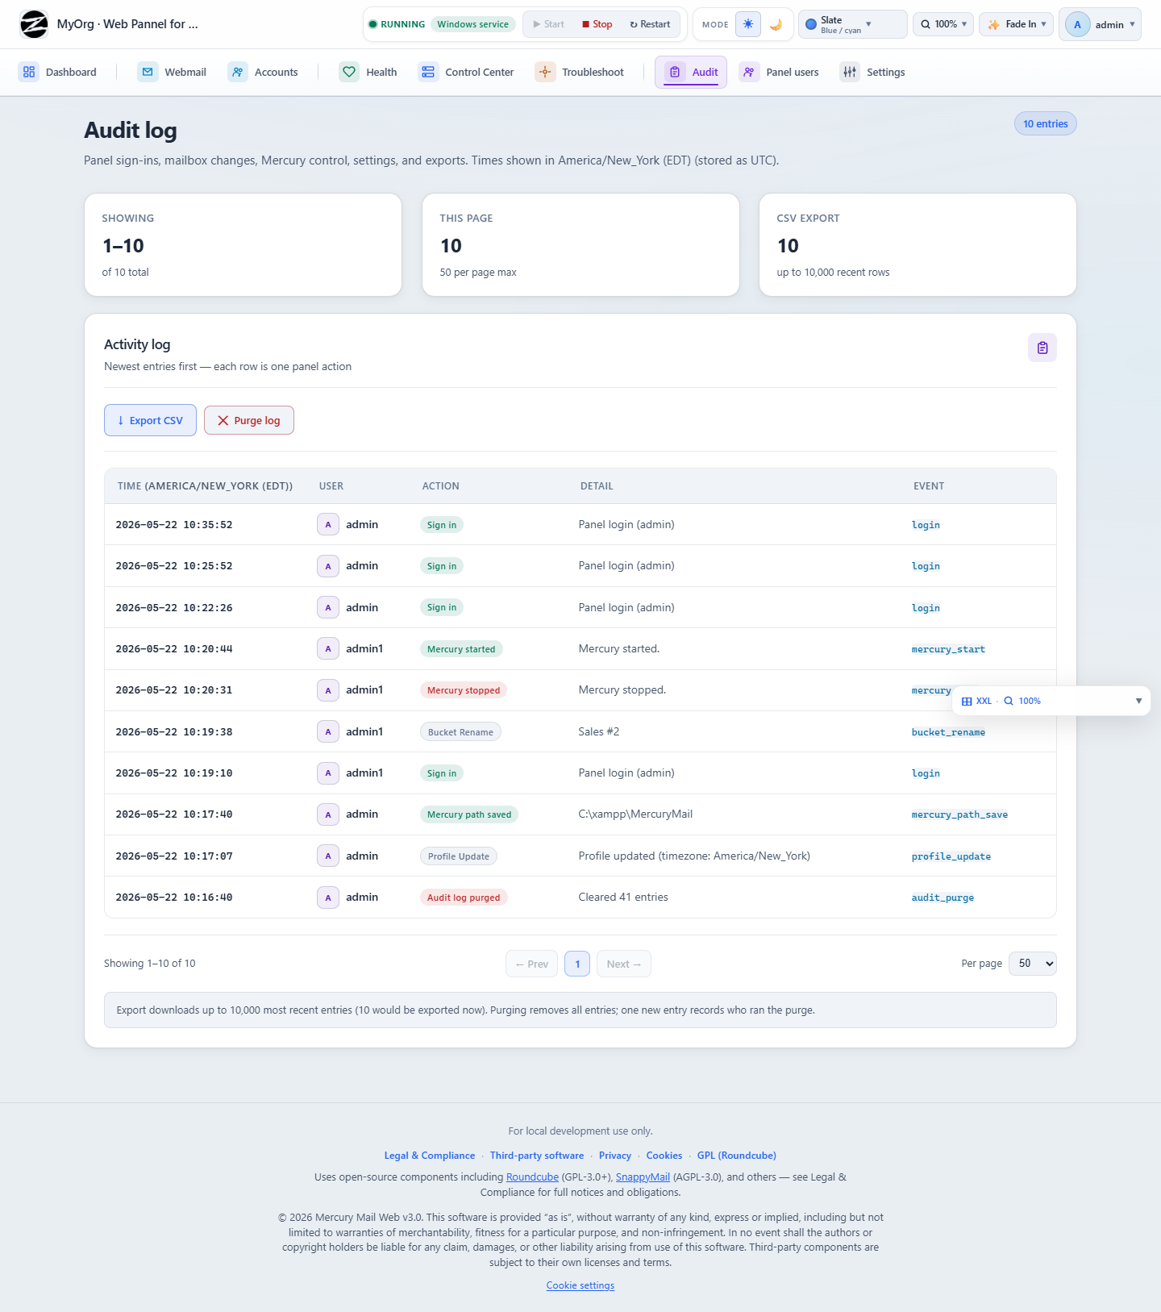Expand the admin user menu
The height and width of the screenshot is (1312, 1161).
point(1101,24)
